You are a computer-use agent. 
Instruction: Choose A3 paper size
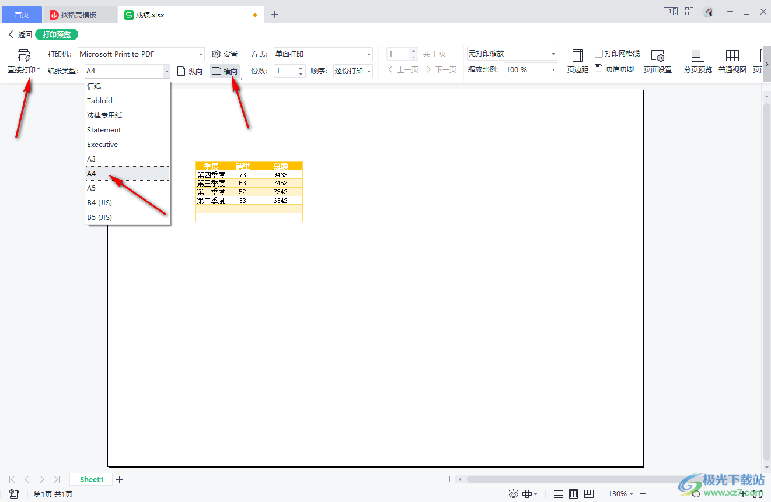tap(128, 159)
